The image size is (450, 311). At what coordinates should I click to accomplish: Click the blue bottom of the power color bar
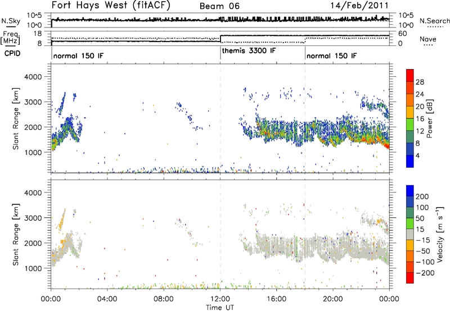click(x=410, y=163)
